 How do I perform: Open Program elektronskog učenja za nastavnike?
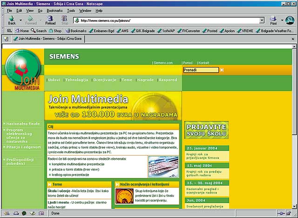[19, 136]
